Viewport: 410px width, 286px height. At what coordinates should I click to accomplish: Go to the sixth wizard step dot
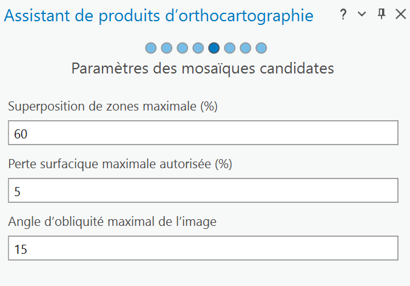click(230, 48)
